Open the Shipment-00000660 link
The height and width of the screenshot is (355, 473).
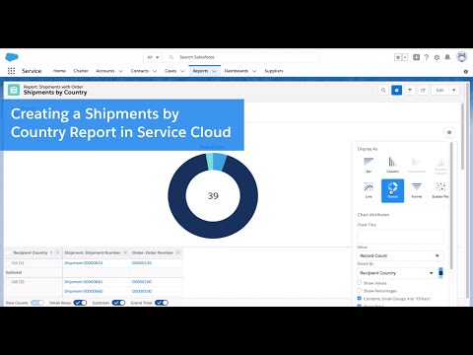click(x=84, y=291)
